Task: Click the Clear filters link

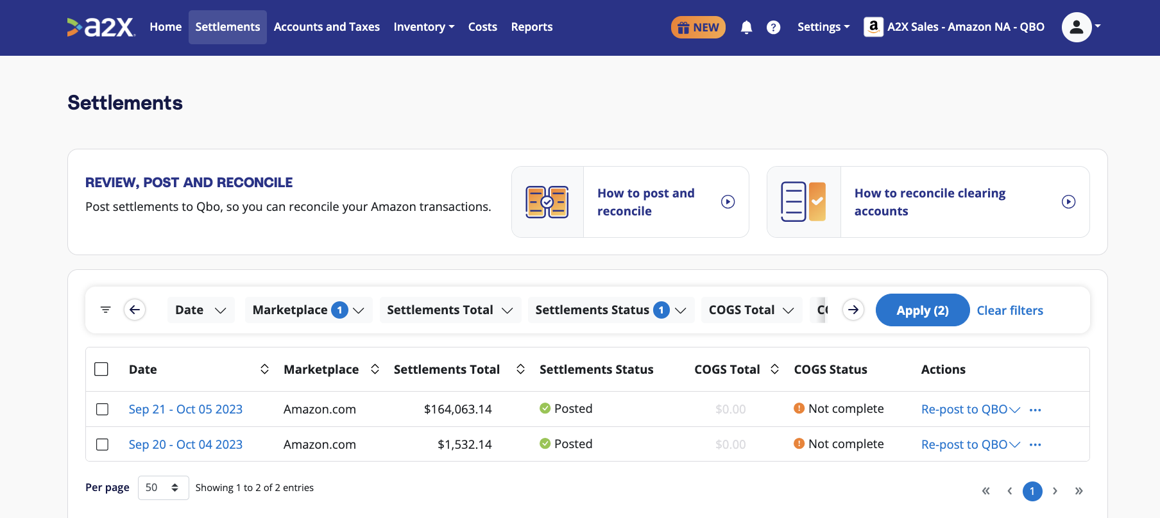Action: click(1010, 310)
